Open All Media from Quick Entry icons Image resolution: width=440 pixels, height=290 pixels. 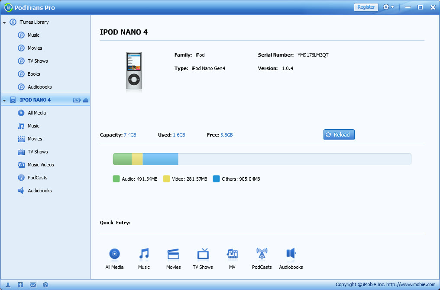click(x=114, y=254)
